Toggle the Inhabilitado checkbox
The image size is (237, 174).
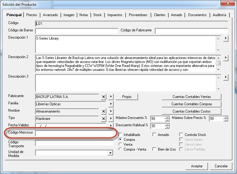(x=120, y=134)
